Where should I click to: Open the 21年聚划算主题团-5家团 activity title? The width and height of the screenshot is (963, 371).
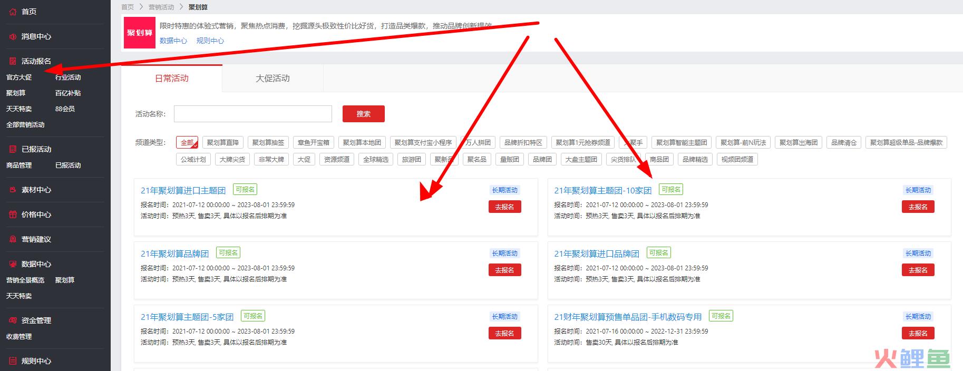187,317
